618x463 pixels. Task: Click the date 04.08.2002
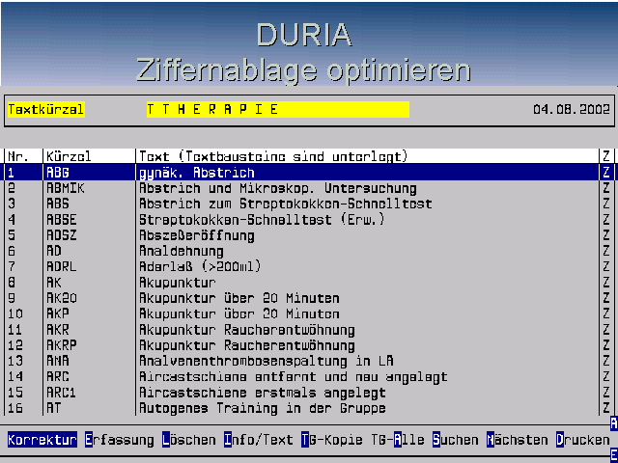click(572, 109)
